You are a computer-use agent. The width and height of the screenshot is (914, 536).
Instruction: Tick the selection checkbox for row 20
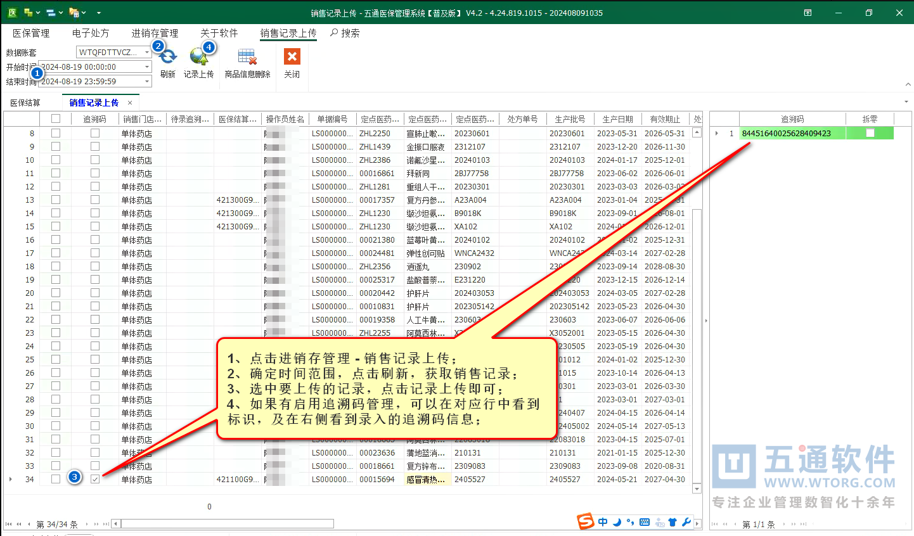(56, 293)
